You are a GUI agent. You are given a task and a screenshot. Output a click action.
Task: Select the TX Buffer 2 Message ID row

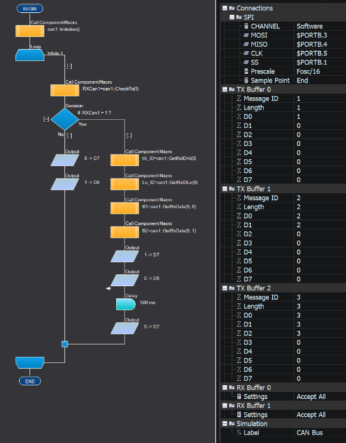283,297
